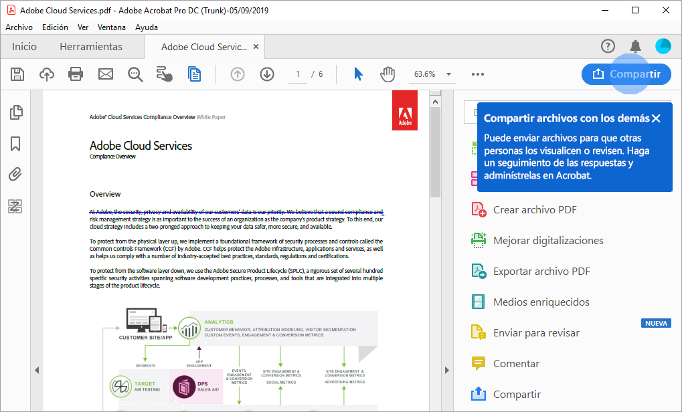
Task: Send file by email using envelope icon
Action: click(105, 74)
